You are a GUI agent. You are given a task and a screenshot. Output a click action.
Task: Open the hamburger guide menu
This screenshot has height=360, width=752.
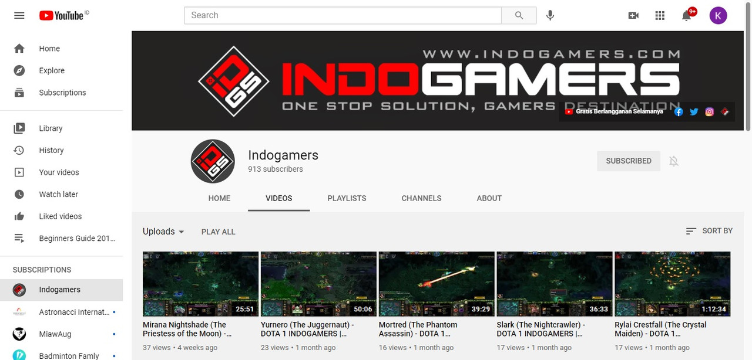click(19, 16)
